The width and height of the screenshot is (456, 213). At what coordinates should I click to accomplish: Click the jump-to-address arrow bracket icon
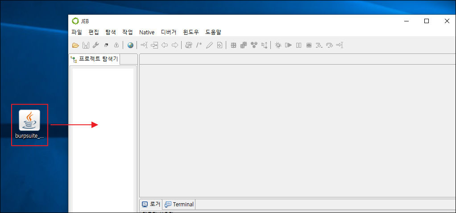(x=144, y=45)
